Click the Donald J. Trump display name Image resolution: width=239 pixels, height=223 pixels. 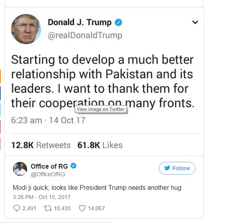79,22
